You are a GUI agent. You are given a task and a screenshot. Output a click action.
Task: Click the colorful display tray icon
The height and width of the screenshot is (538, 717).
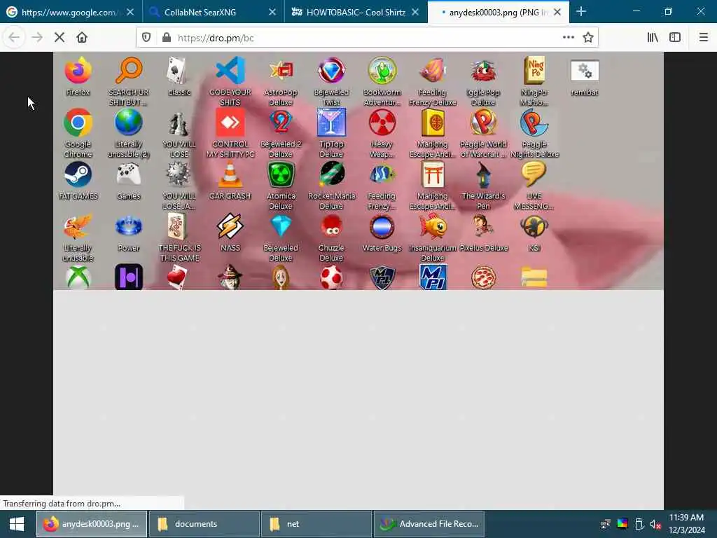[x=622, y=524]
